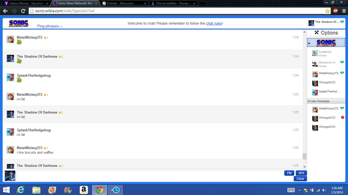Open the clock app in the taskbar
Image resolution: width=348 pixels, height=195 pixels.
point(115,190)
